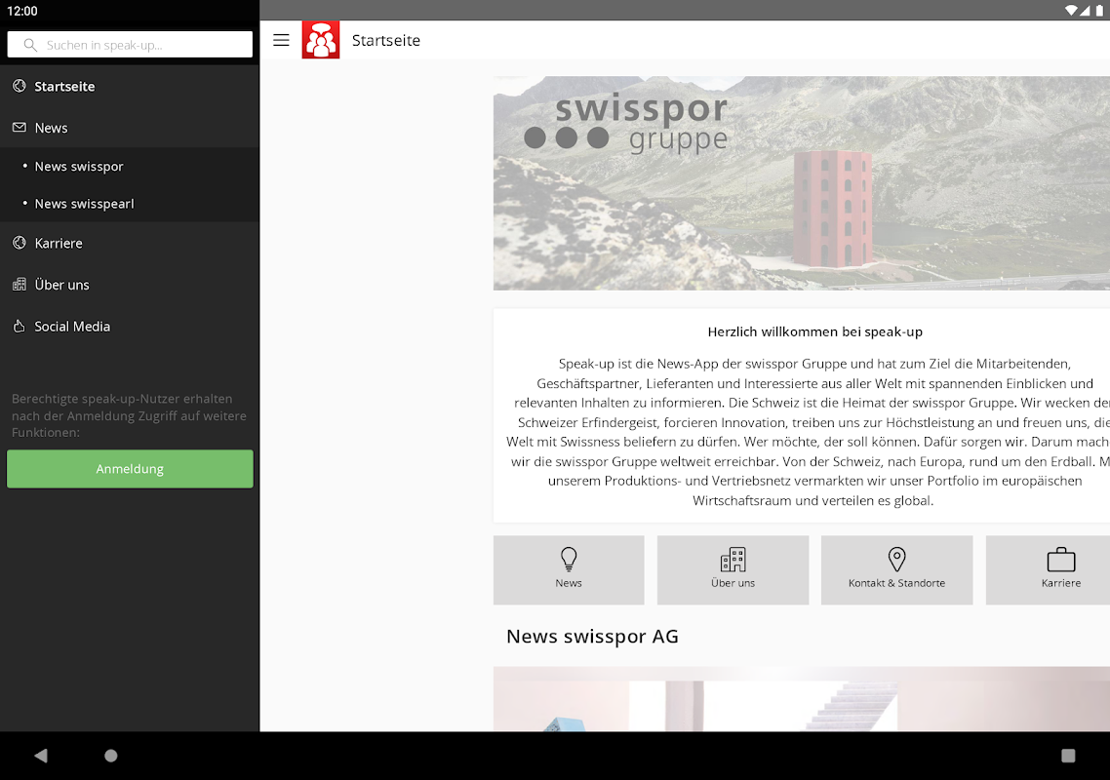
Task: Click the battery status icon
Action: [x=1099, y=10]
